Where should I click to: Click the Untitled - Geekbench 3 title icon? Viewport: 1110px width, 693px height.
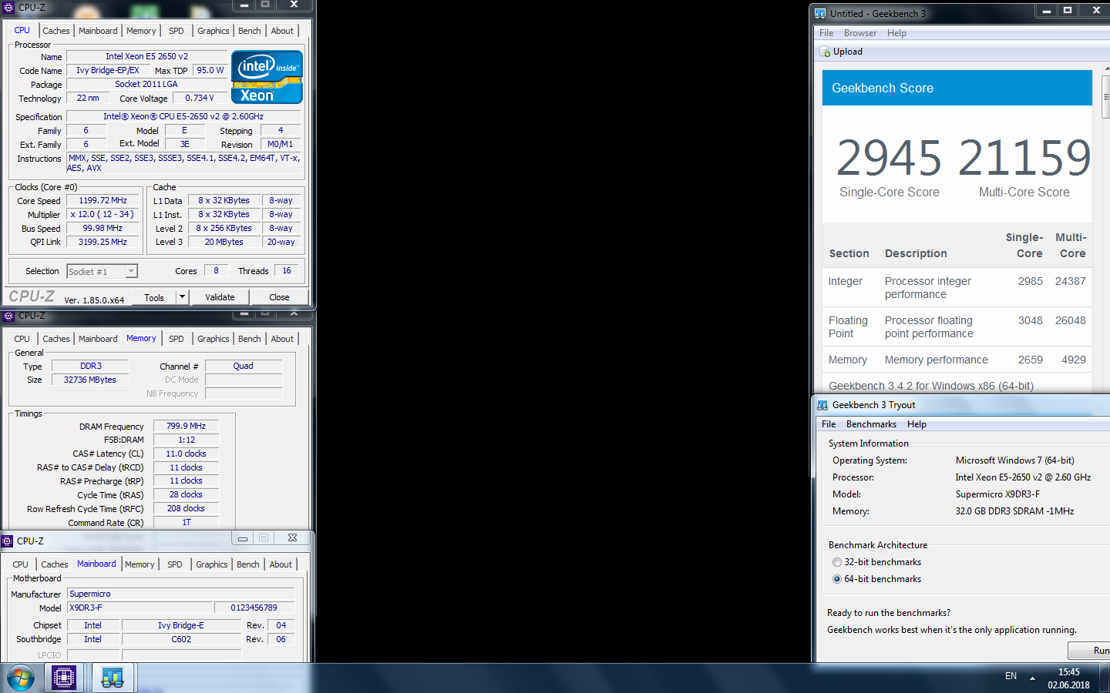coord(820,14)
